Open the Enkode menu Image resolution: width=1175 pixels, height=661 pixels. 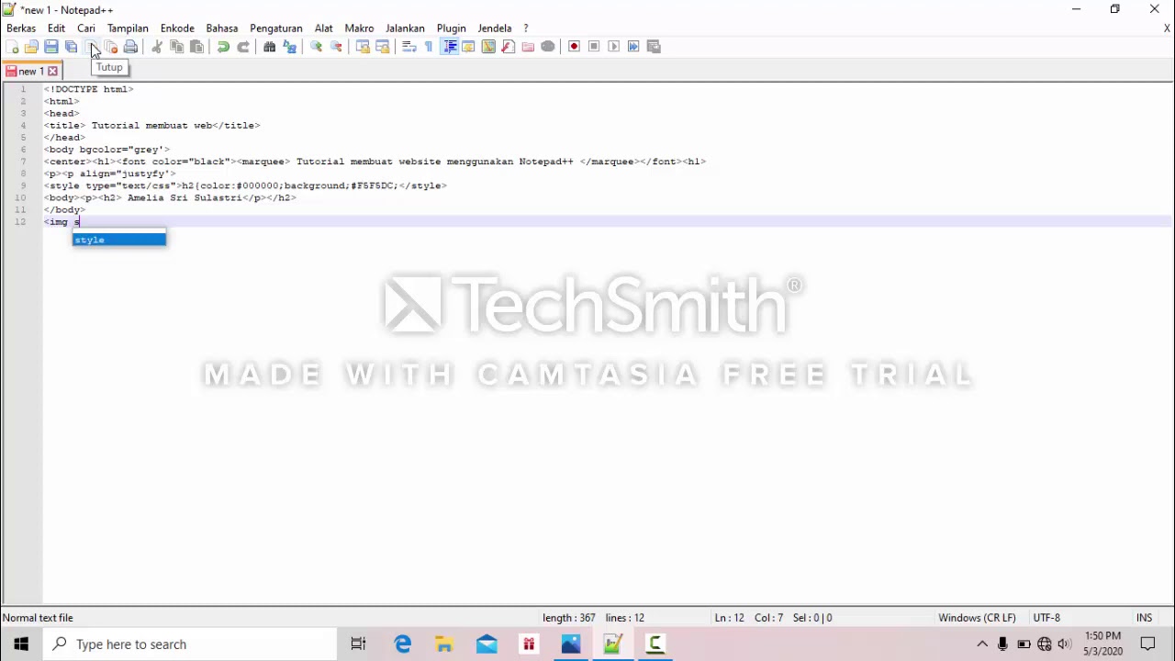pos(177,28)
